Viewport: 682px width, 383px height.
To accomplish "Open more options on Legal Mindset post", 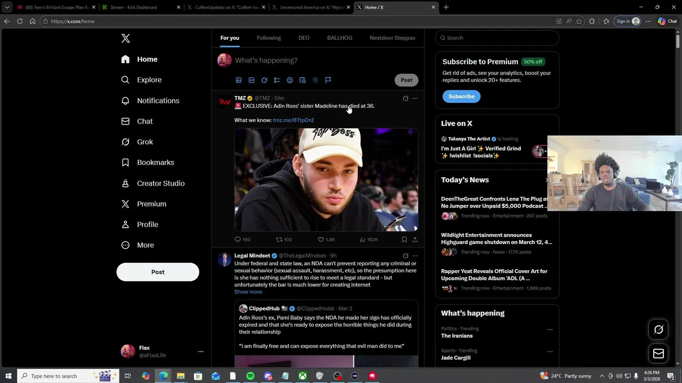I will [x=415, y=256].
